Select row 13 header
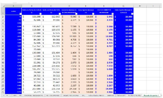This screenshot has width=163, height=98. click(x=3, y=53)
